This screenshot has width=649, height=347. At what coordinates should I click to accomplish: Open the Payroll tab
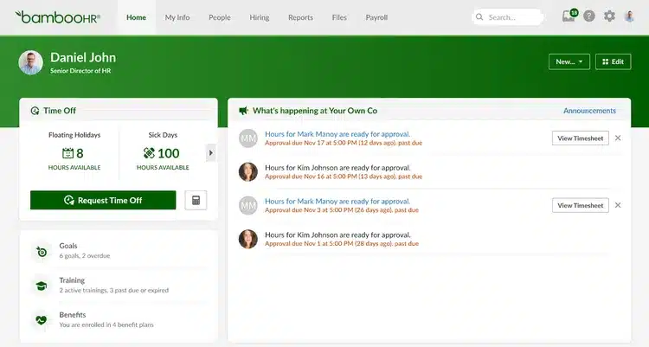tap(376, 17)
